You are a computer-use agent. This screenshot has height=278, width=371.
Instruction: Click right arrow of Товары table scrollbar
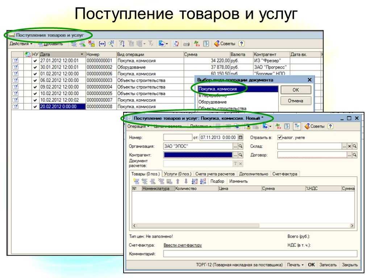pyautogui.click(x=352, y=226)
